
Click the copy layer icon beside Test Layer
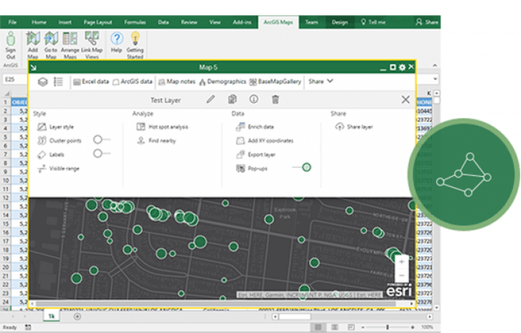[x=232, y=99]
